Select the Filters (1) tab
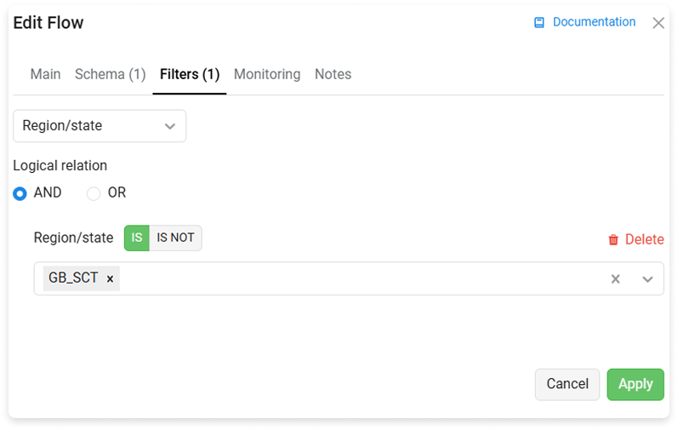Viewport: 678px width, 430px height. [x=190, y=74]
